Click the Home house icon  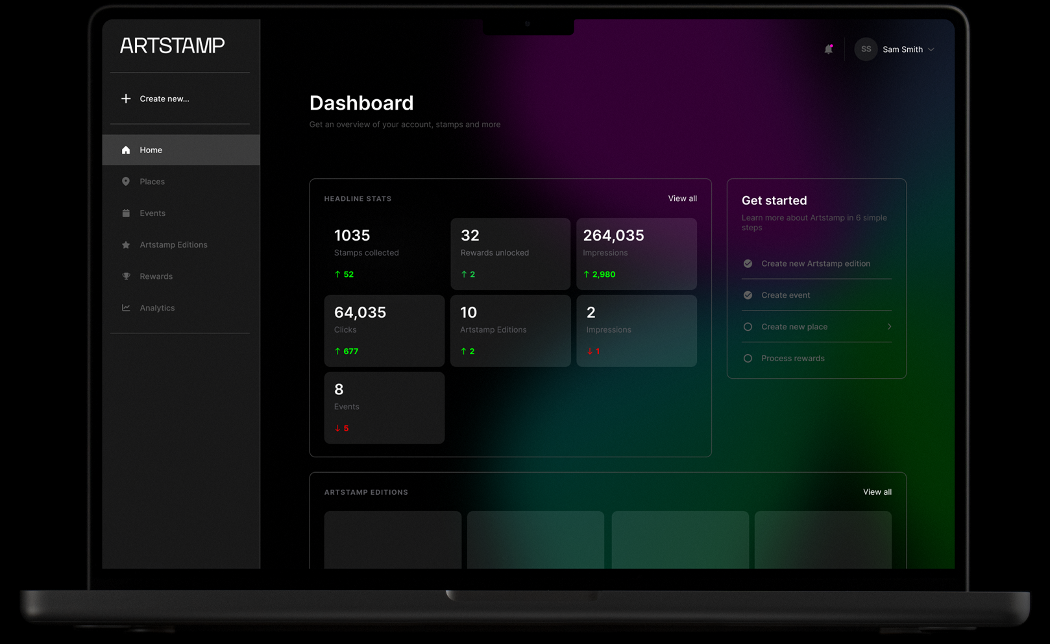point(126,150)
